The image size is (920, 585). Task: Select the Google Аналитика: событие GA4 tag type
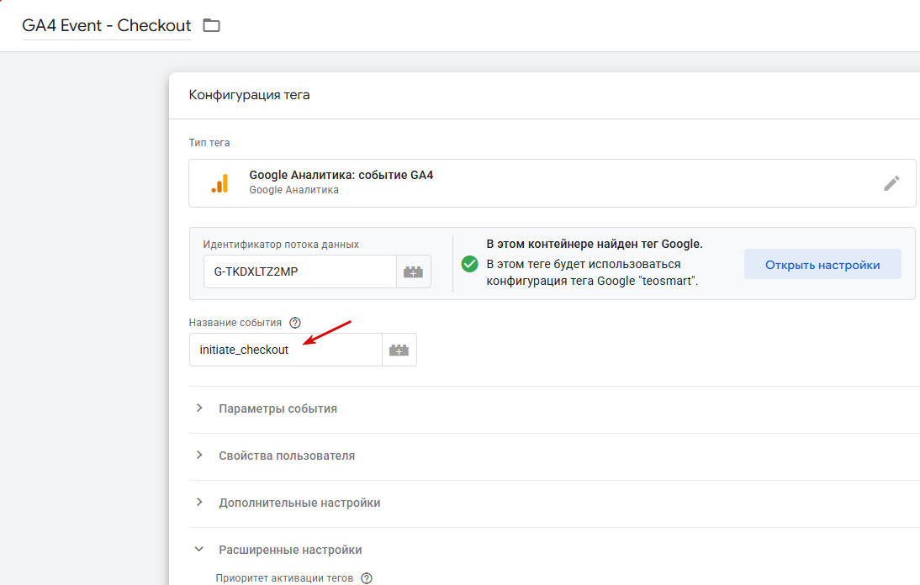(553, 183)
